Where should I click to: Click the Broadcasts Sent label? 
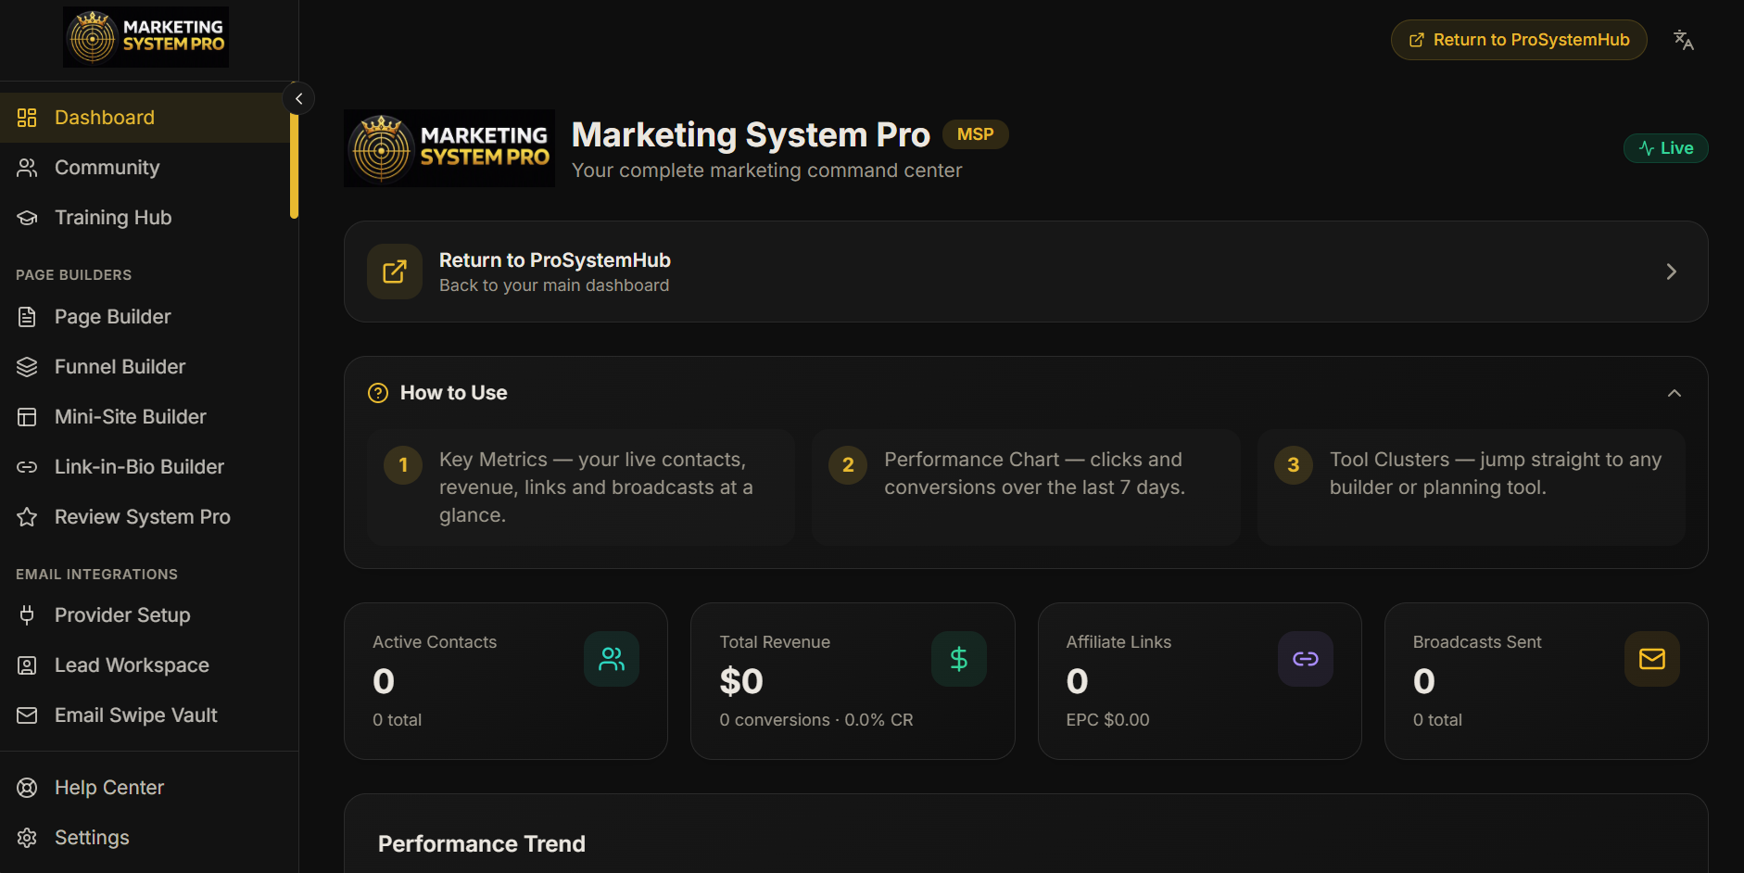pyautogui.click(x=1477, y=642)
